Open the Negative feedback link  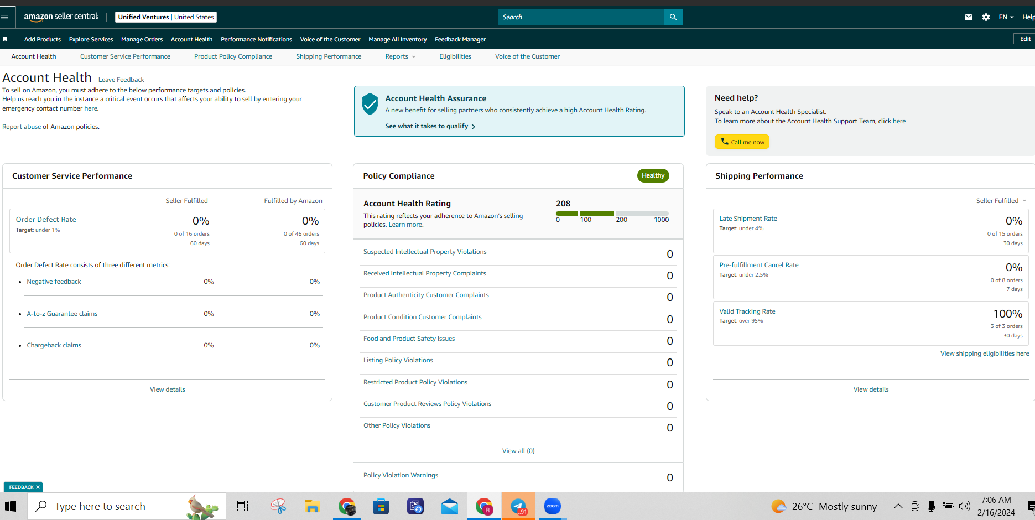point(54,282)
